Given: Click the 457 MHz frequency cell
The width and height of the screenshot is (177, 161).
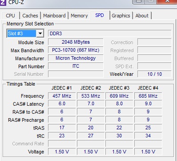Looking at the screenshot, I should pyautogui.click(x=62, y=96).
